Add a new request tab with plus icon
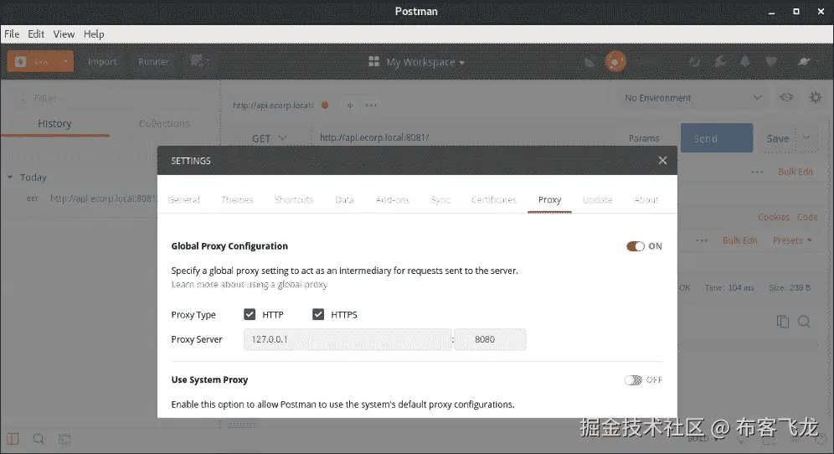Viewport: 834px width, 454px height. (x=350, y=106)
